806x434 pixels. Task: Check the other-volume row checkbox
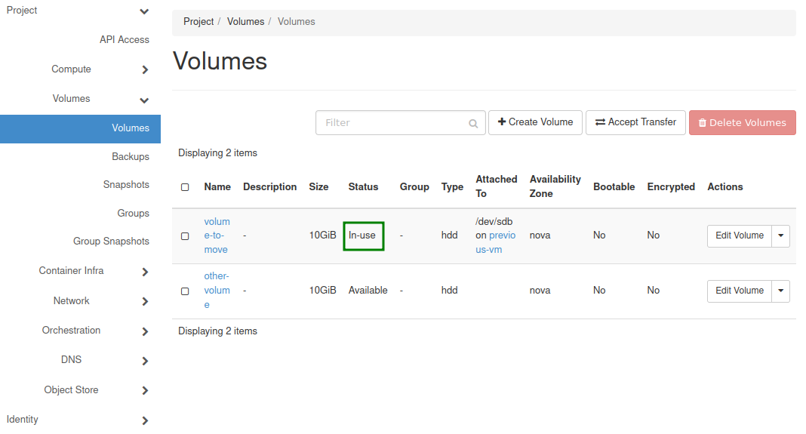coord(185,291)
